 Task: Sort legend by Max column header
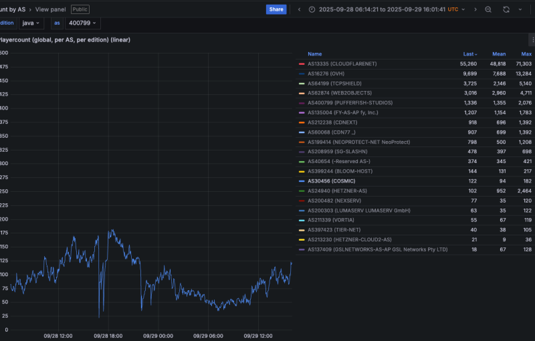(x=526, y=53)
